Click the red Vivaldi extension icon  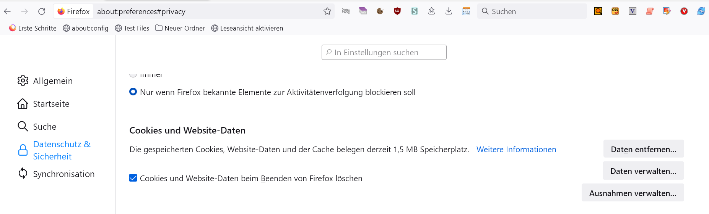684,11
